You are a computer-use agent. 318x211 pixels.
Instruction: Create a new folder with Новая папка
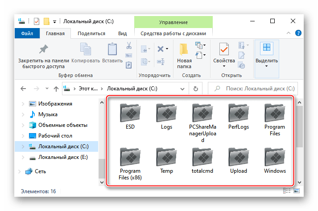click(184, 56)
